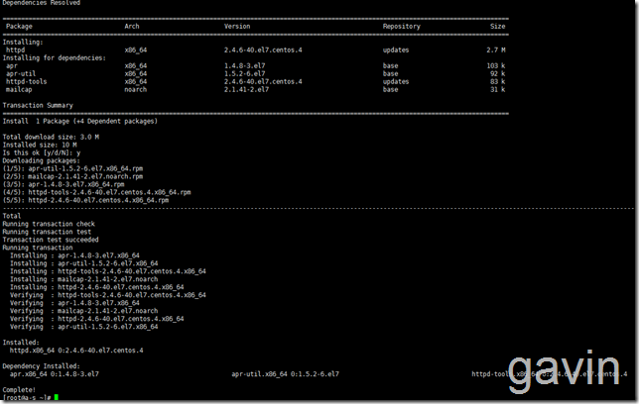Select "httpd.x86_64 0:2.4.6-40.el7.centos.4" installed entry
639x404 pixels.
76,351
